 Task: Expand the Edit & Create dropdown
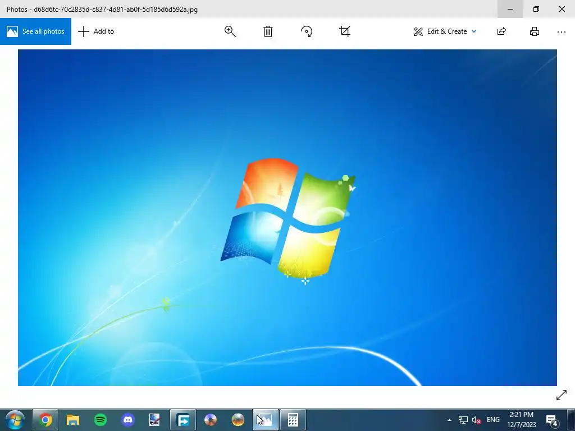click(x=445, y=31)
